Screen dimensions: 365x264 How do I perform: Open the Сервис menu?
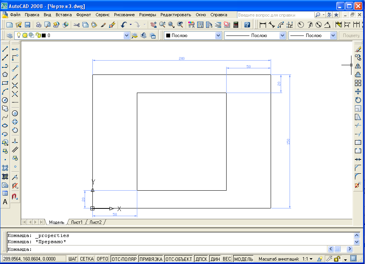[x=102, y=15]
